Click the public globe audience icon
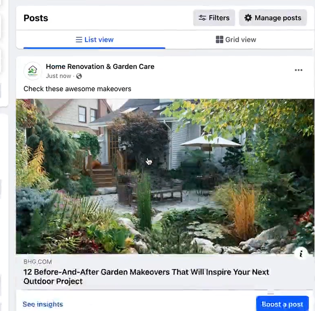 pos(79,76)
